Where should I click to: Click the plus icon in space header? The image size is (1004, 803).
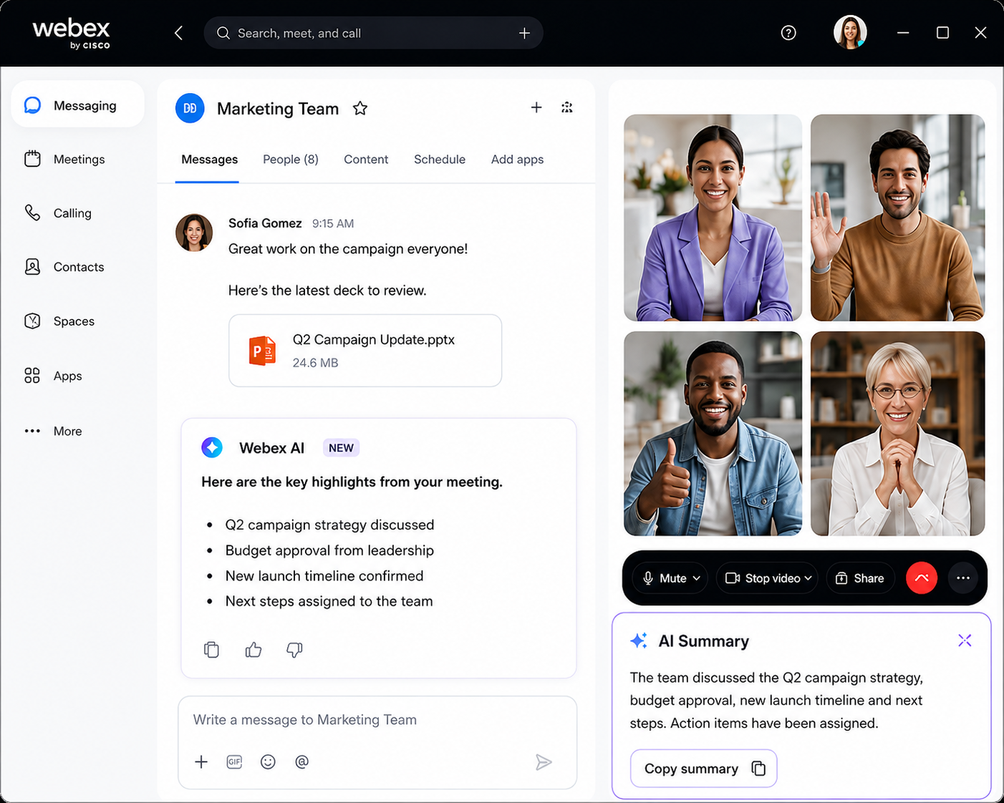(536, 107)
